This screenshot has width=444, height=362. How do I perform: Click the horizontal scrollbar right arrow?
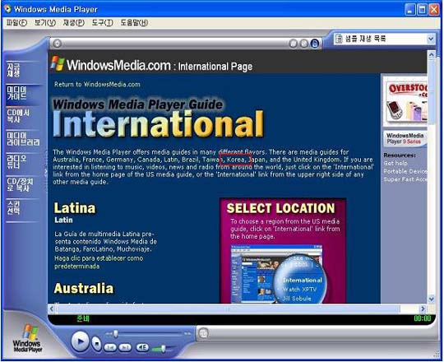423,309
